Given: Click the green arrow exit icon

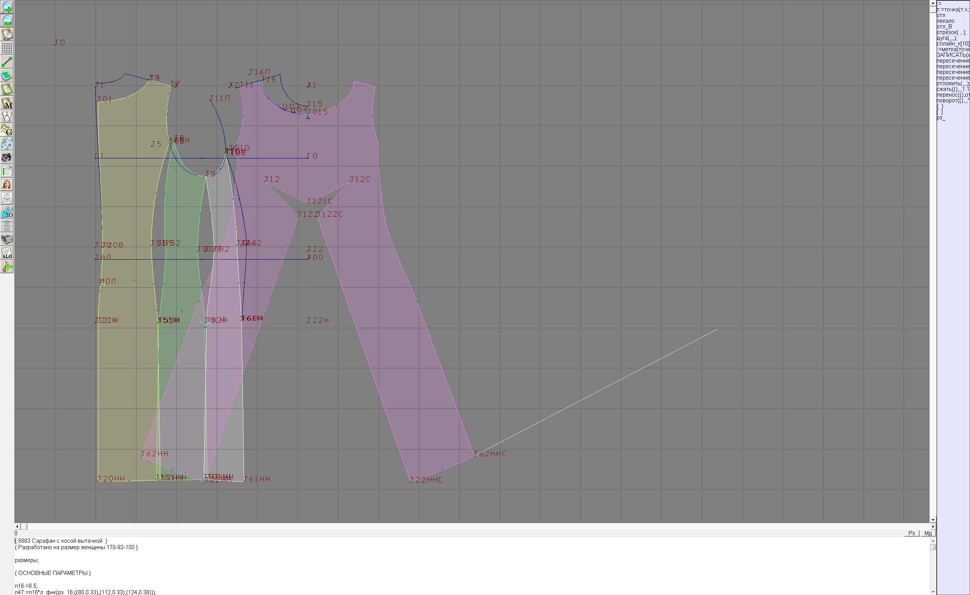Looking at the screenshot, I should [x=7, y=267].
